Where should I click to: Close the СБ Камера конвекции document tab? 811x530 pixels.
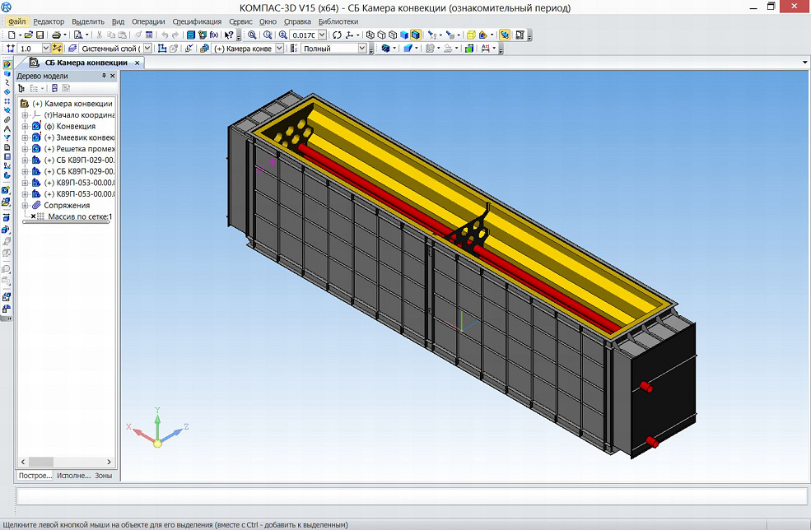pos(137,63)
